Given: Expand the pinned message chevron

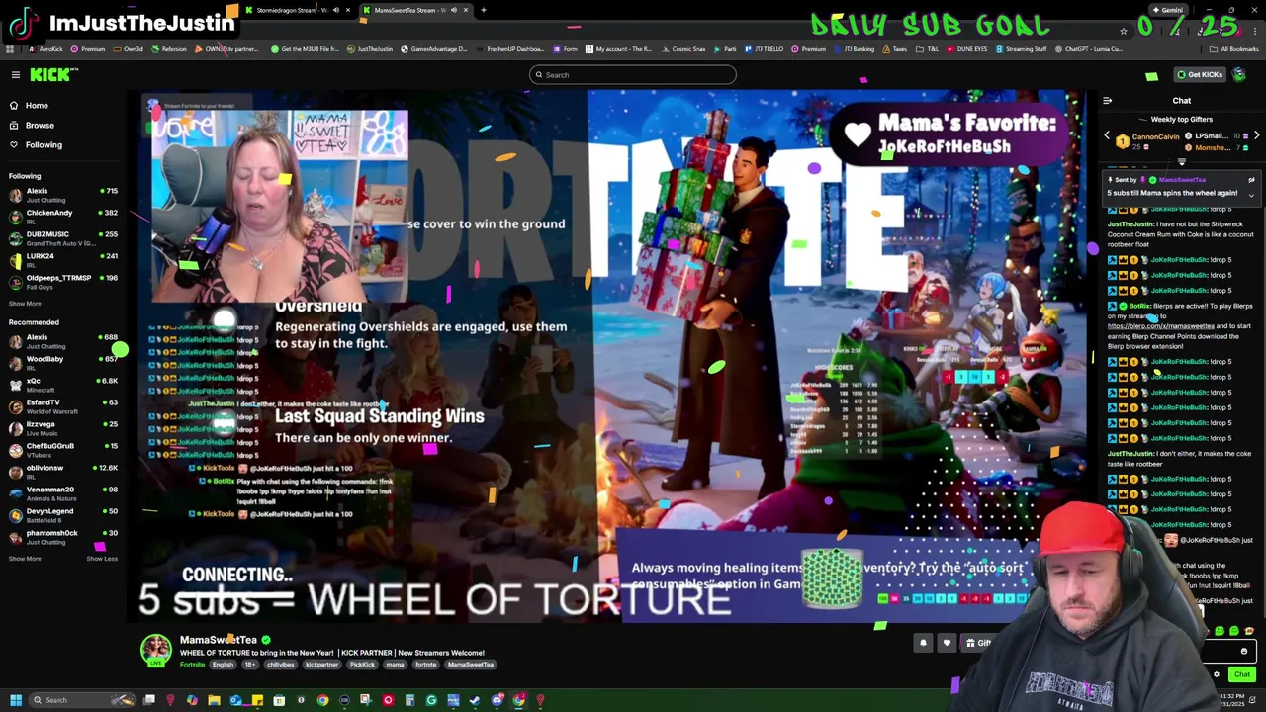Looking at the screenshot, I should [1251, 195].
